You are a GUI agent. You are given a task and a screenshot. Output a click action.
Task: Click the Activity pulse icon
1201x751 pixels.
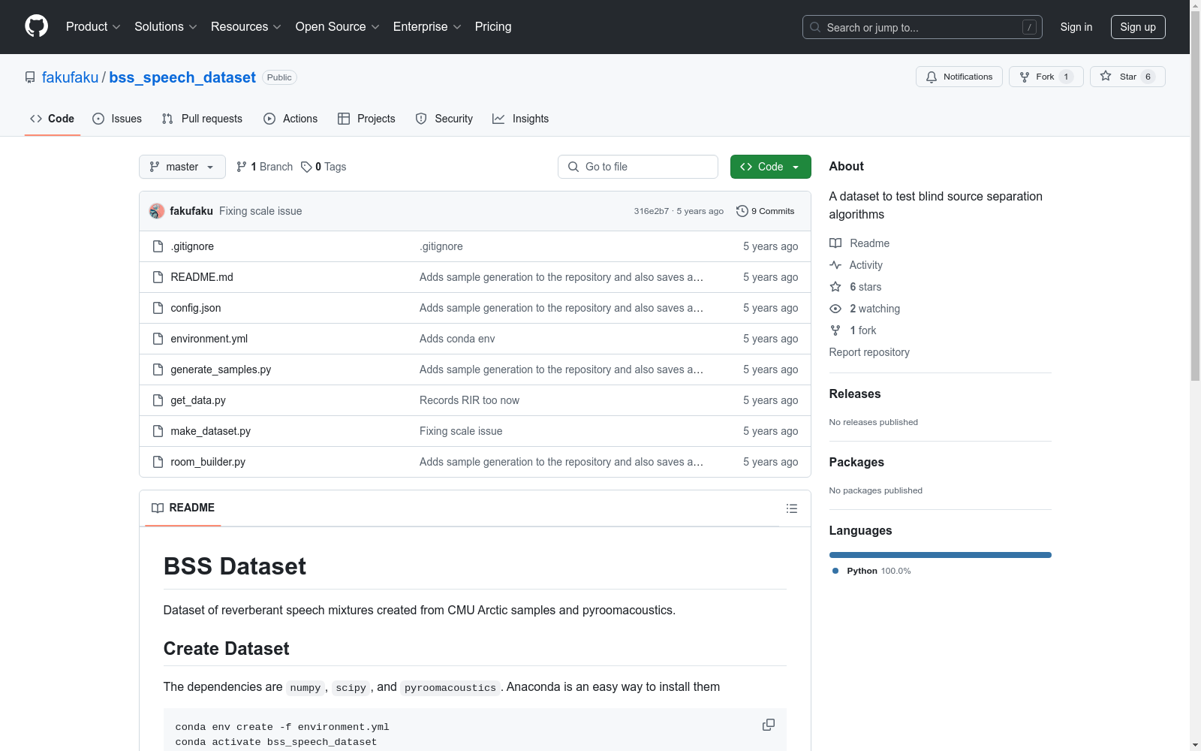pyautogui.click(x=835, y=265)
